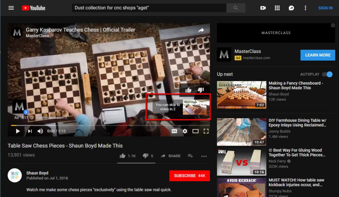Skip to next video button
Image resolution: width=339 pixels, height=197 pixels.
pos(30,131)
